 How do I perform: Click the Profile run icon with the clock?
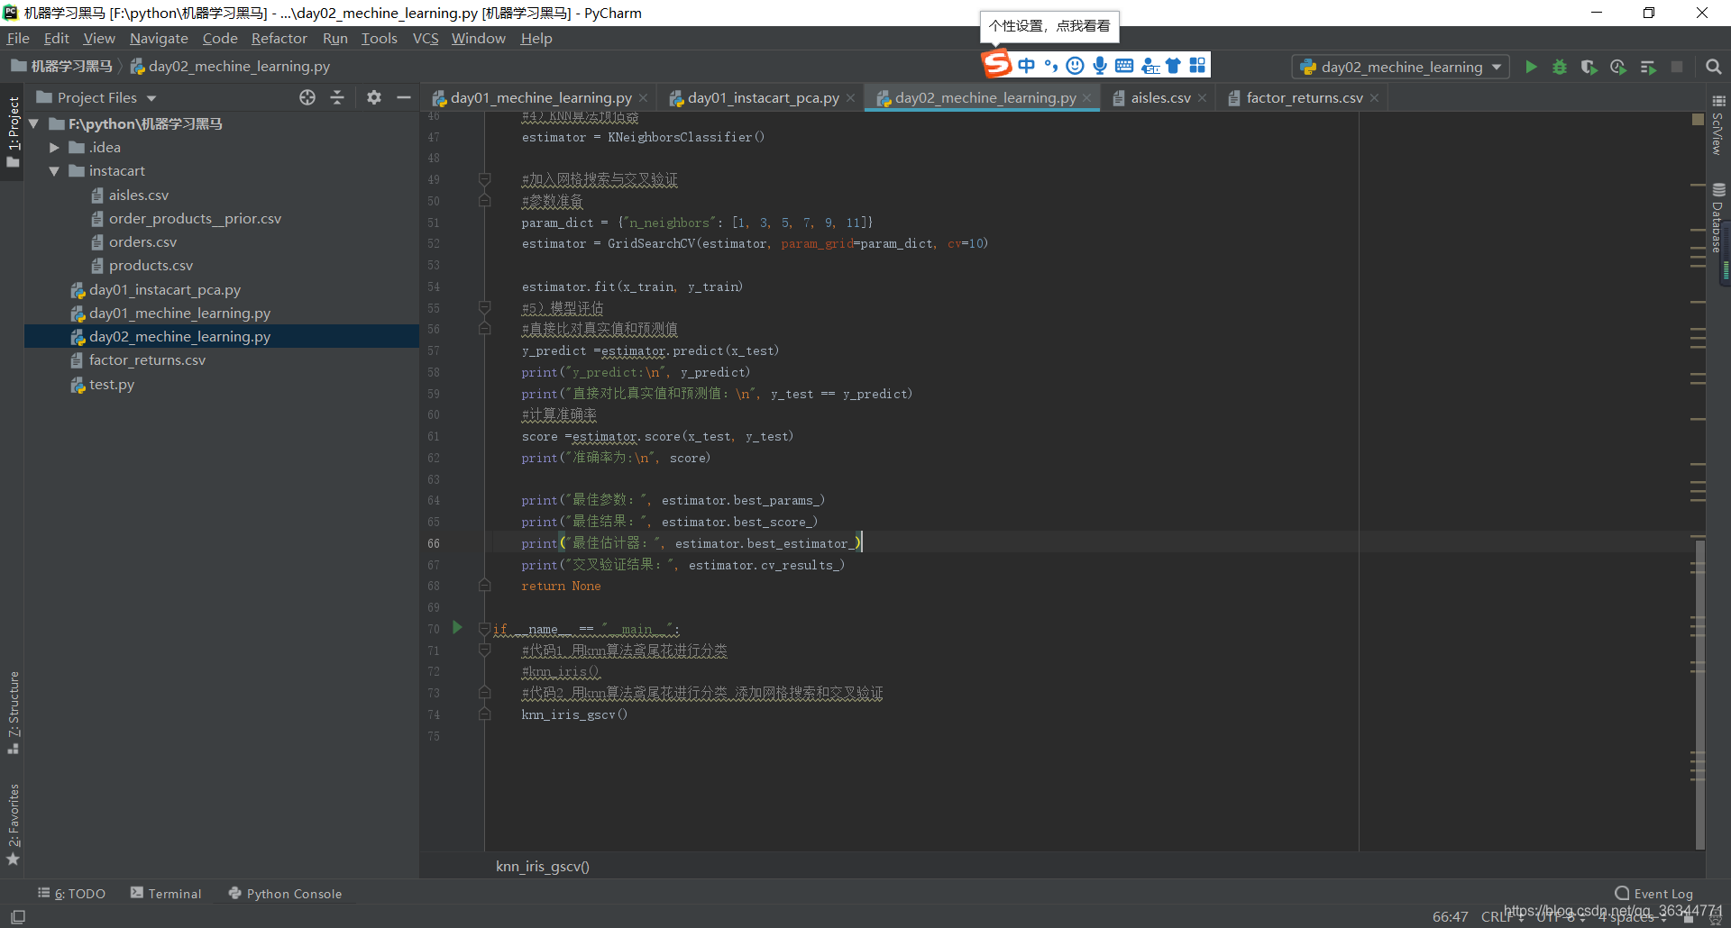(1618, 67)
